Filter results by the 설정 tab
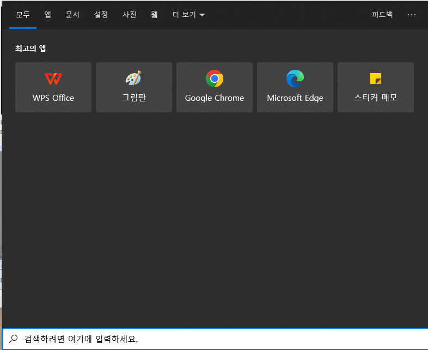 (101, 15)
